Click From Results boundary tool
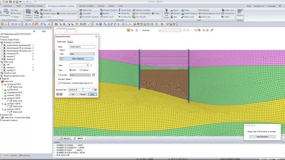Viewport: 285px width, 160px height. pos(139,17)
